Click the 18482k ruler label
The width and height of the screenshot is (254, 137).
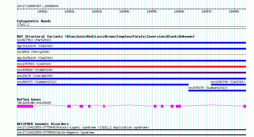click(70, 11)
